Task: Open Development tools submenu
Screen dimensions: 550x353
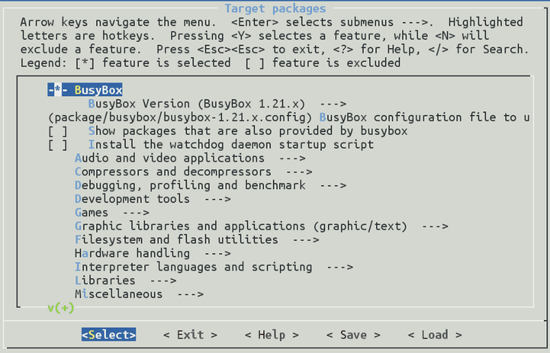Action: click(x=152, y=198)
